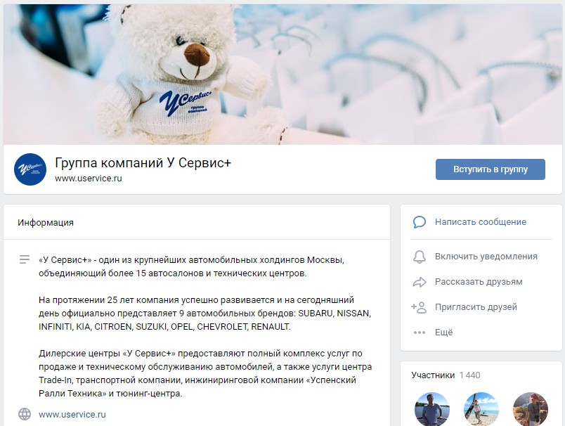Click the description lines icon

[x=25, y=259]
